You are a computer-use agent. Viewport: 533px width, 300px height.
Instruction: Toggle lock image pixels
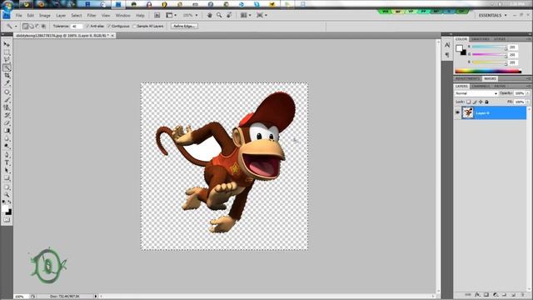tap(475, 102)
